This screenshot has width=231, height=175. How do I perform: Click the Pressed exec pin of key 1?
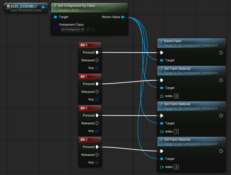97,84
